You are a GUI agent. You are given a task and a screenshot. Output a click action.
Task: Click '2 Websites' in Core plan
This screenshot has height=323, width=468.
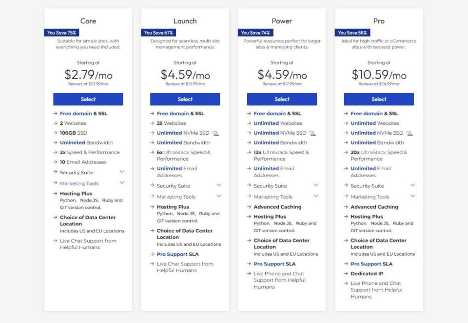click(73, 123)
